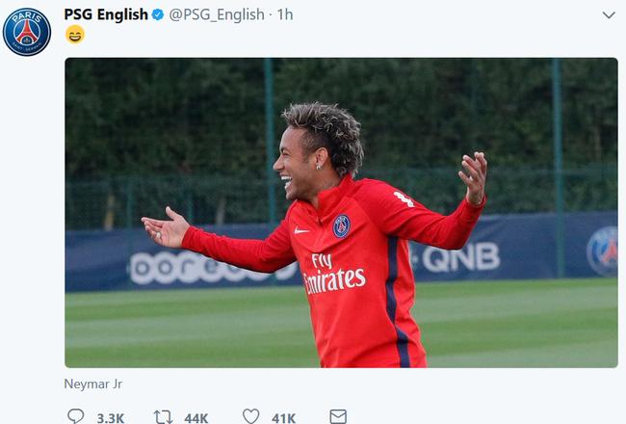This screenshot has height=424, width=626.
Task: Click the envelope direct message icon
Action: pyautogui.click(x=338, y=416)
